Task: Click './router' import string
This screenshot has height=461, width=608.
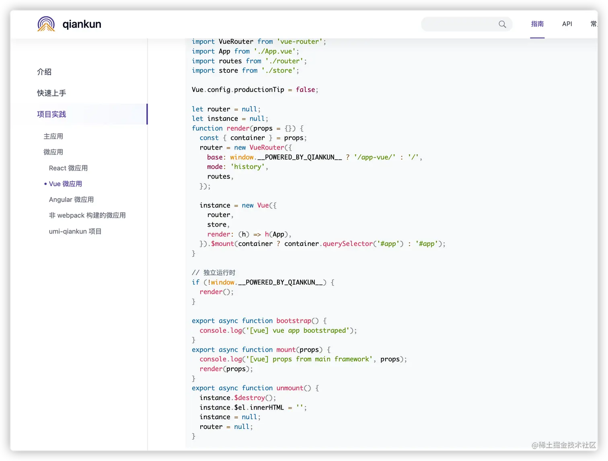Action: coord(284,61)
